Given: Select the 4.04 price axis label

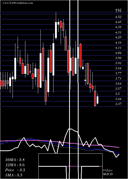Looking at the screenshot, I should (x=118, y=53).
